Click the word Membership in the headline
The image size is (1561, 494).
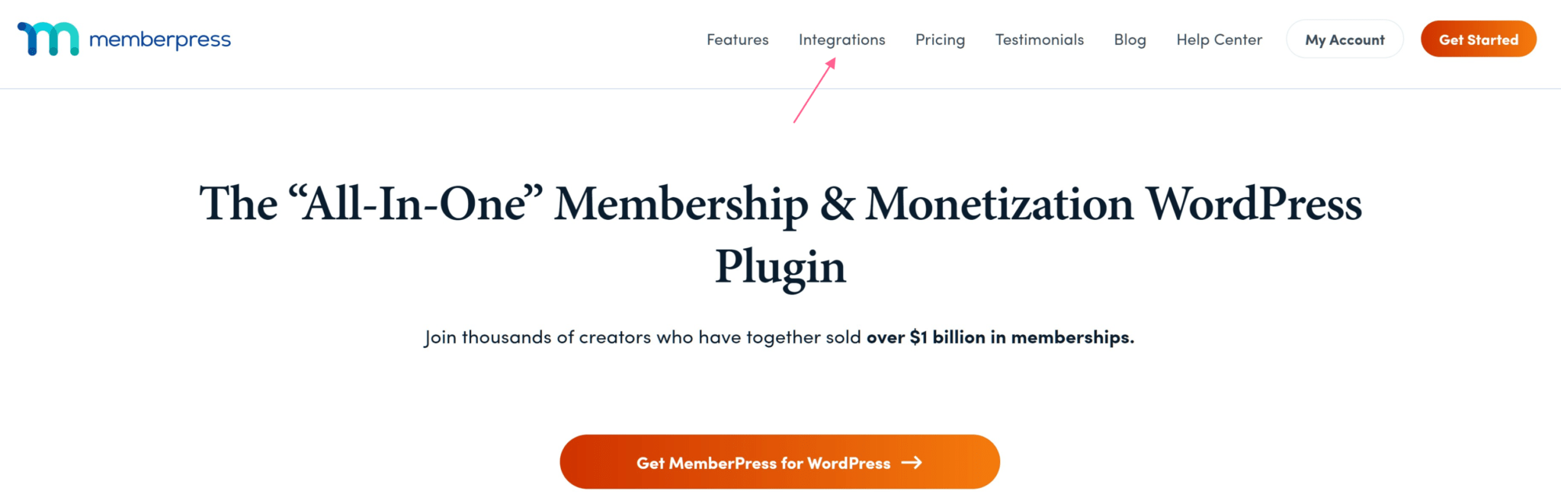681,205
